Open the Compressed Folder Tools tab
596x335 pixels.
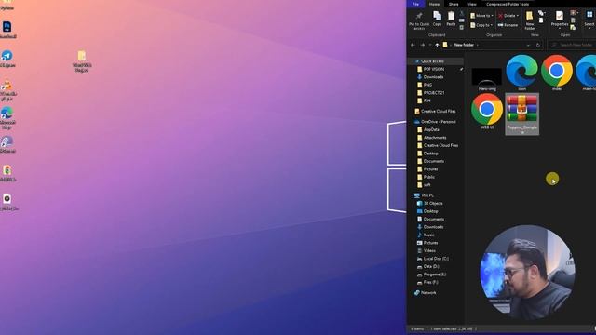(x=508, y=4)
